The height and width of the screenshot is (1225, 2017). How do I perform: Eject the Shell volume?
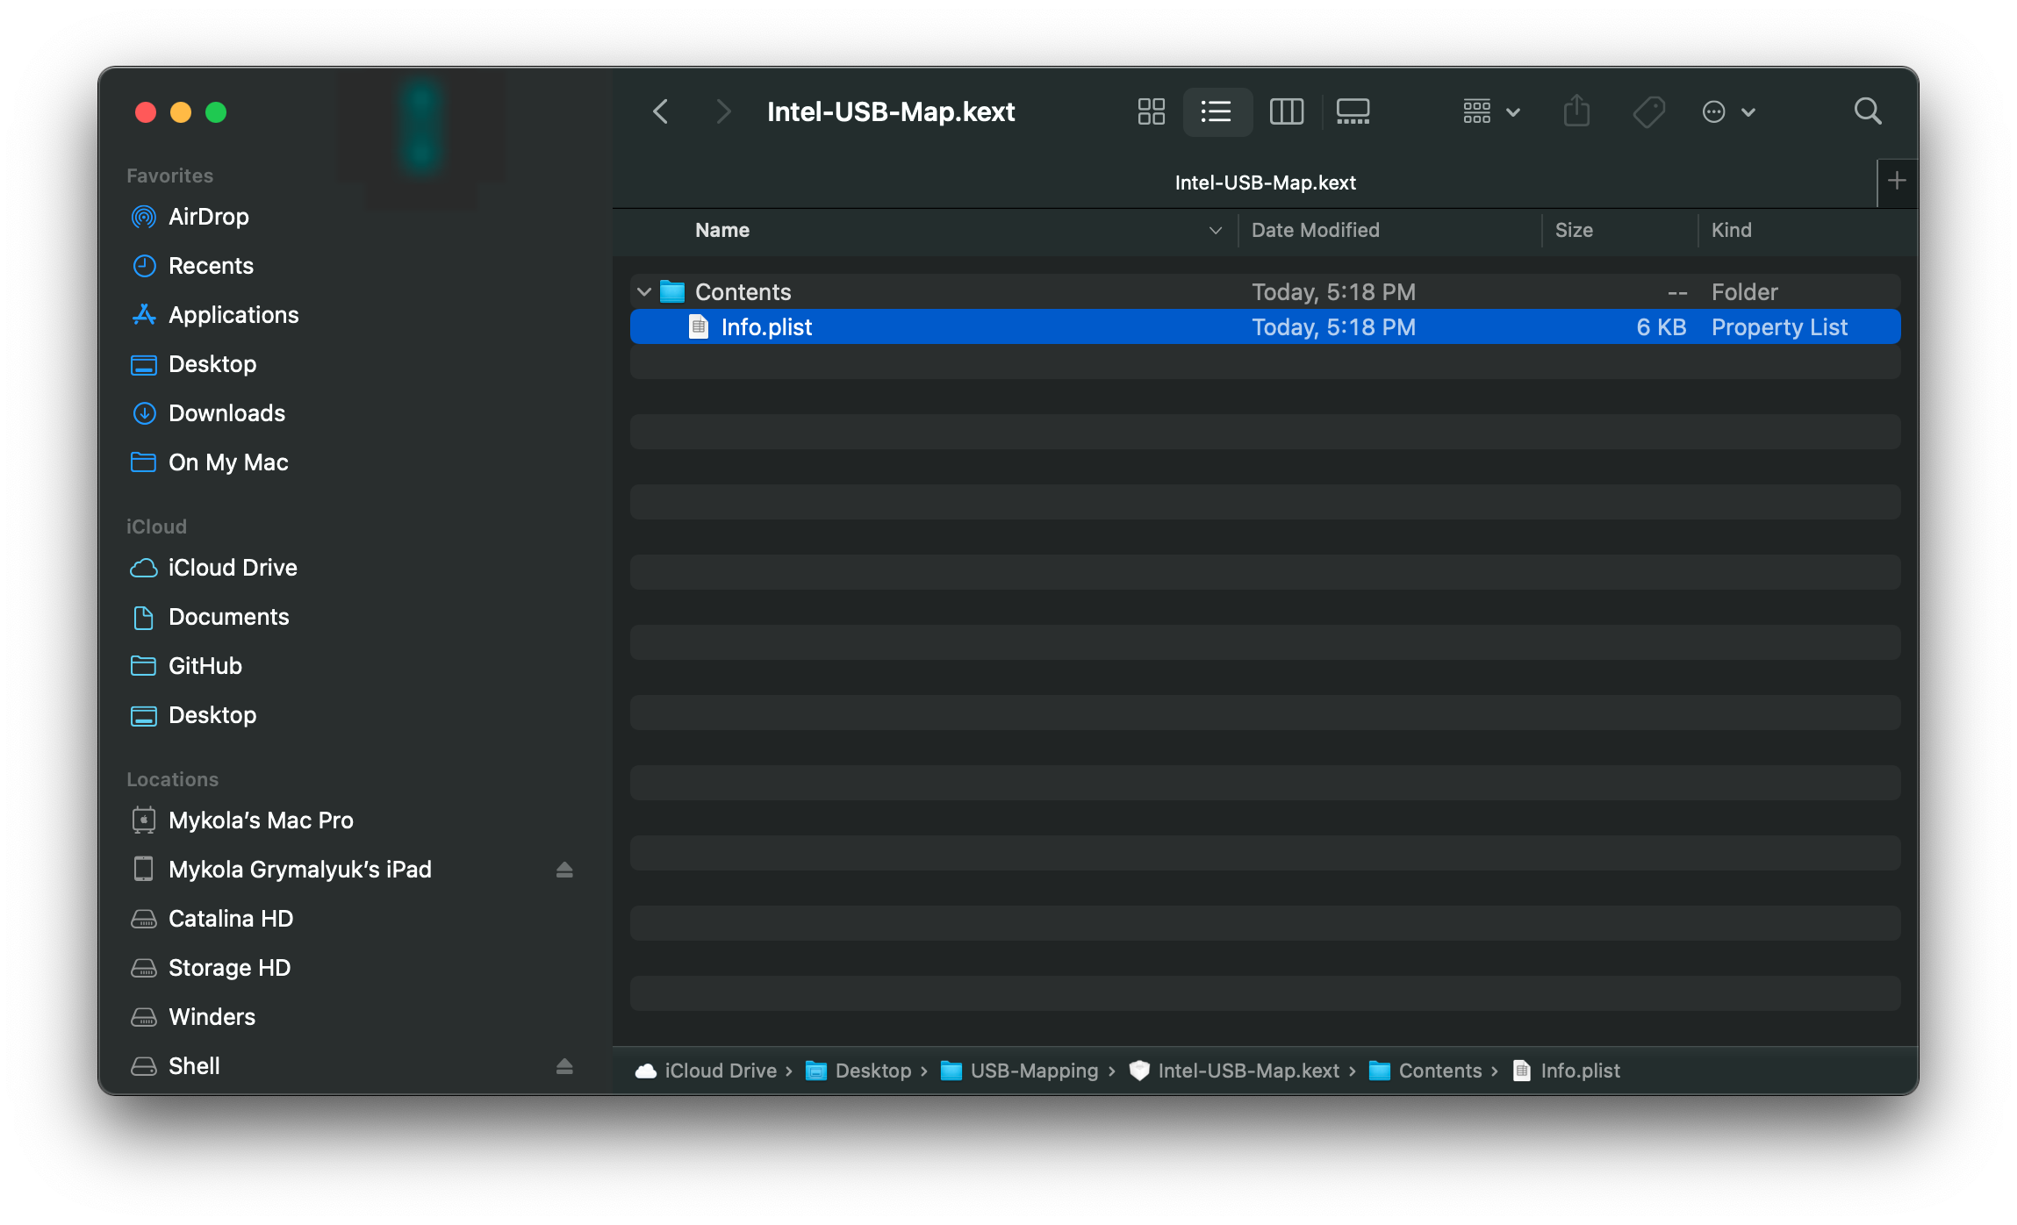pos(564,1066)
